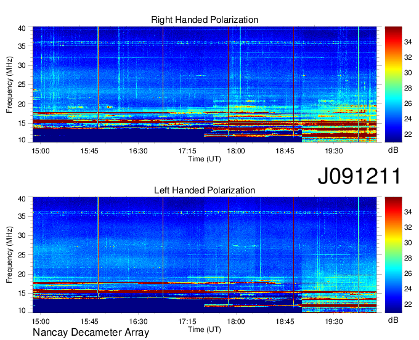Pick the 28 dB value on the lower colorbar

pyautogui.click(x=408, y=258)
